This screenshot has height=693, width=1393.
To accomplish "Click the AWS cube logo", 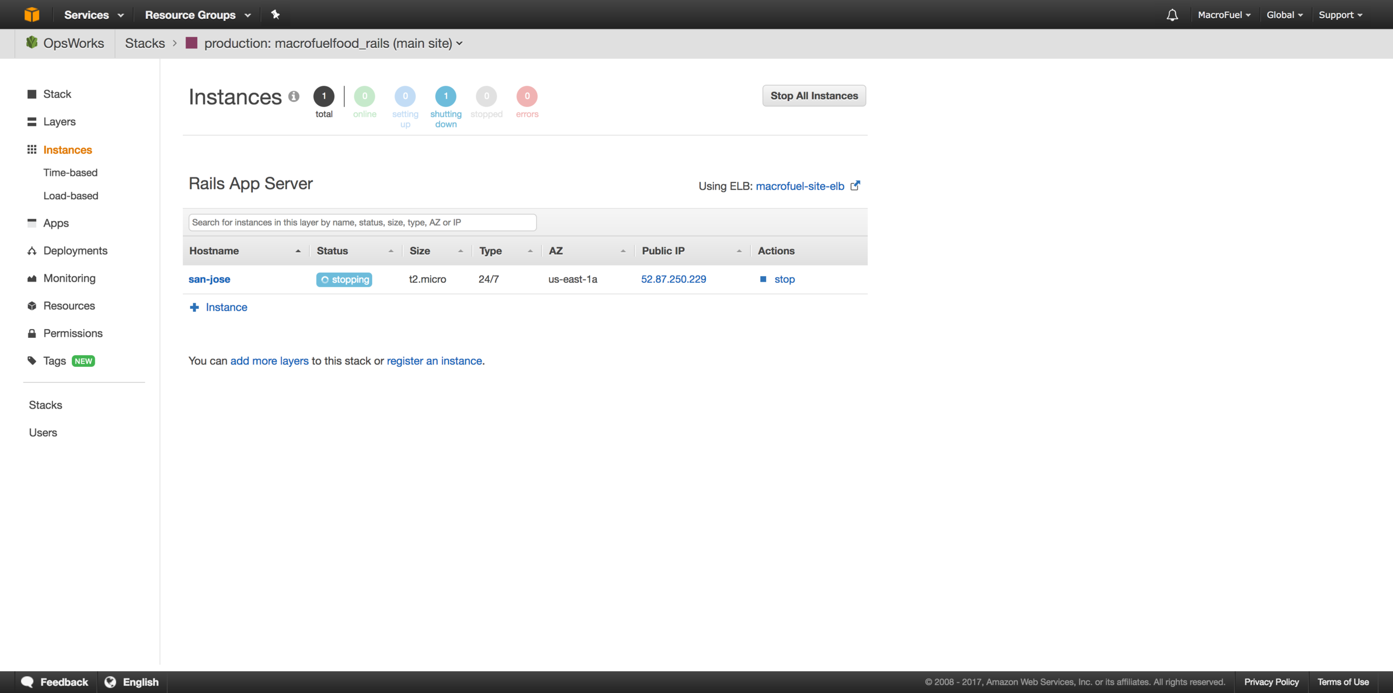I will (x=32, y=14).
